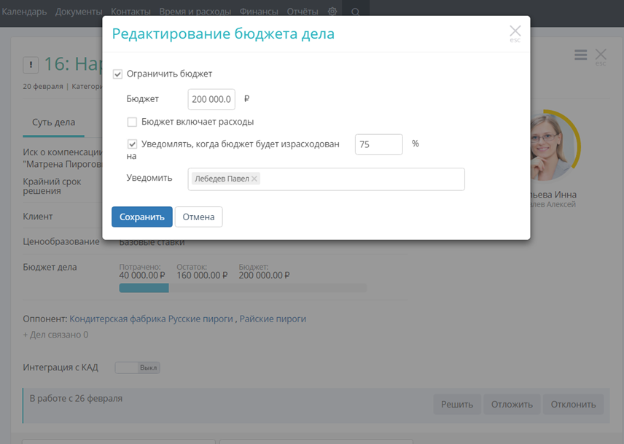Close the budget editing dialog with X
624x444 pixels.
(515, 31)
